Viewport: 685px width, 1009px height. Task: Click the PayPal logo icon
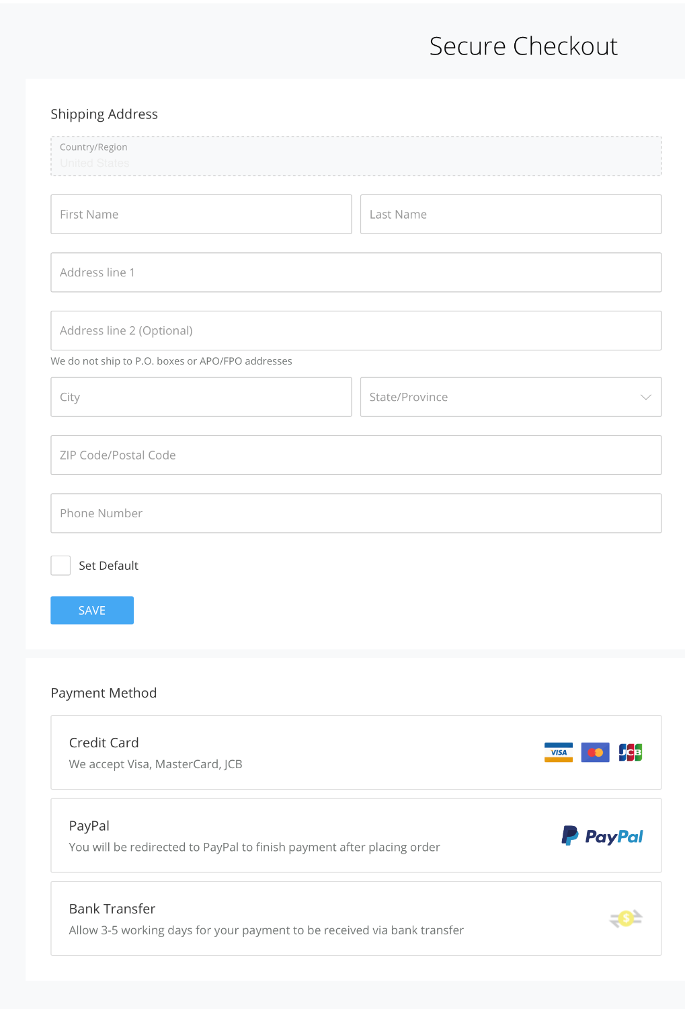tap(602, 836)
